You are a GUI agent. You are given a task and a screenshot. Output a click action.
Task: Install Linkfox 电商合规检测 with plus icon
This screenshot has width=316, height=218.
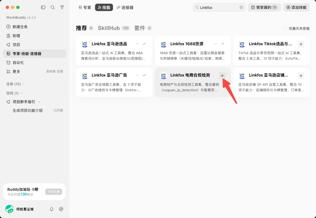[222, 76]
